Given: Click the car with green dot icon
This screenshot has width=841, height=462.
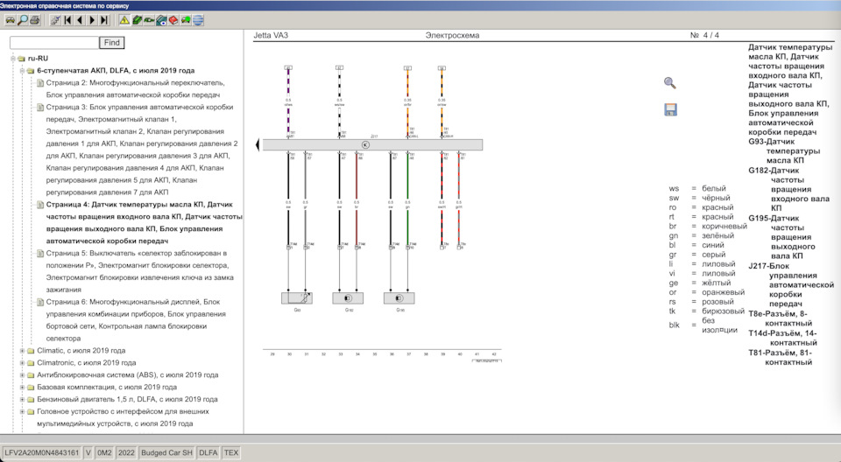Looking at the screenshot, I should (x=186, y=20).
